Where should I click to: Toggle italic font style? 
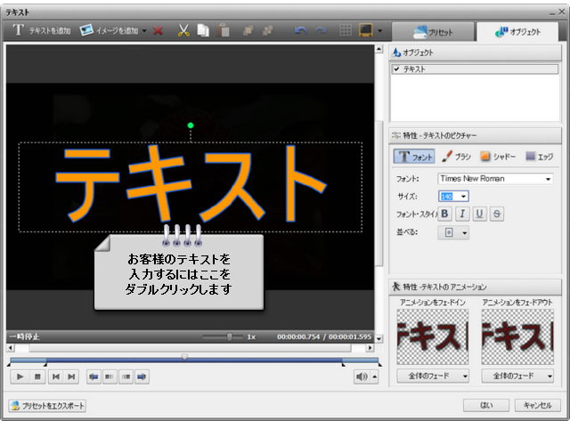pyautogui.click(x=462, y=214)
